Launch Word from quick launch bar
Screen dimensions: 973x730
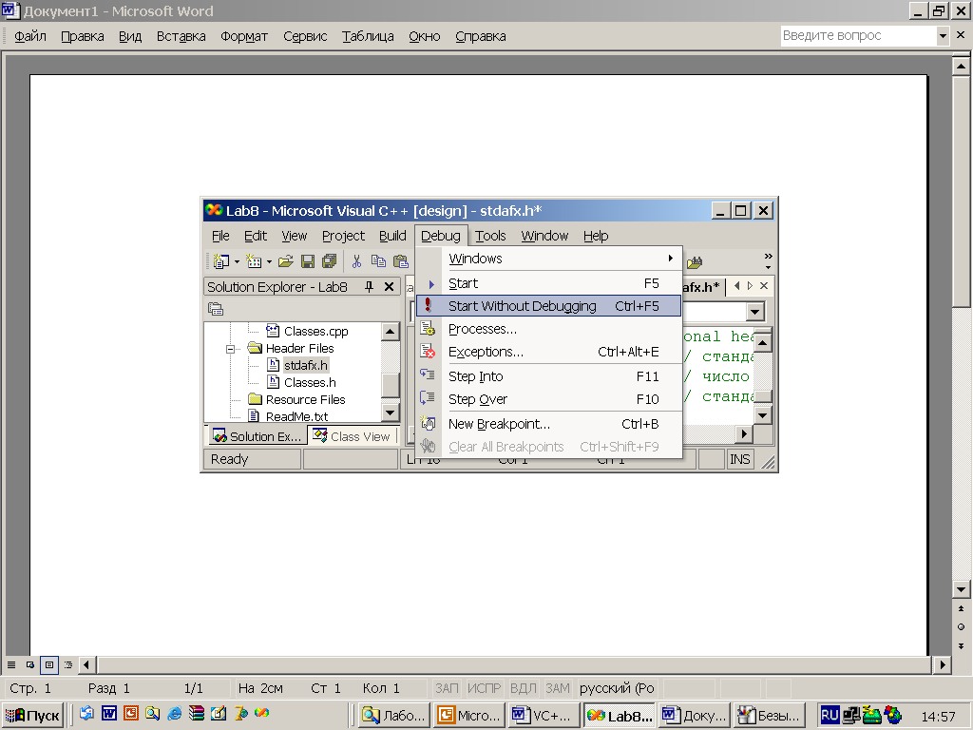tap(109, 714)
